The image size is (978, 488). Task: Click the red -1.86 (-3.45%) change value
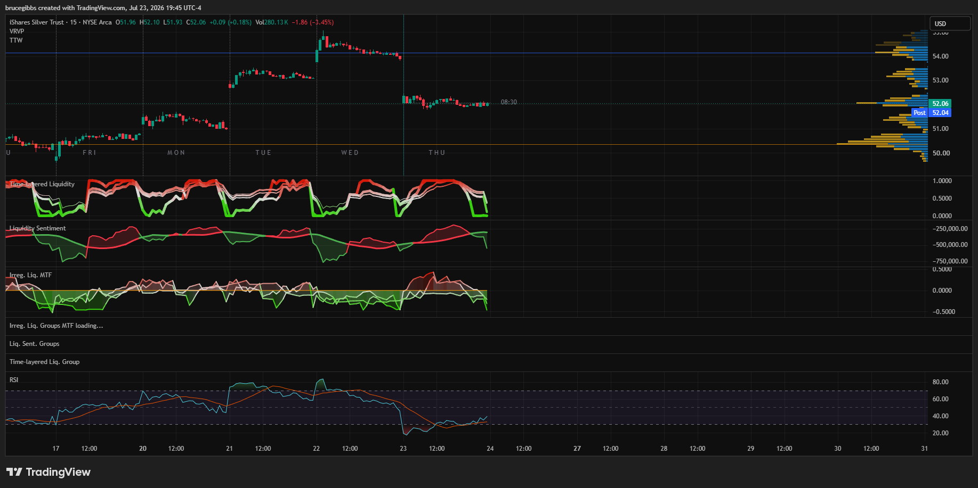click(313, 22)
